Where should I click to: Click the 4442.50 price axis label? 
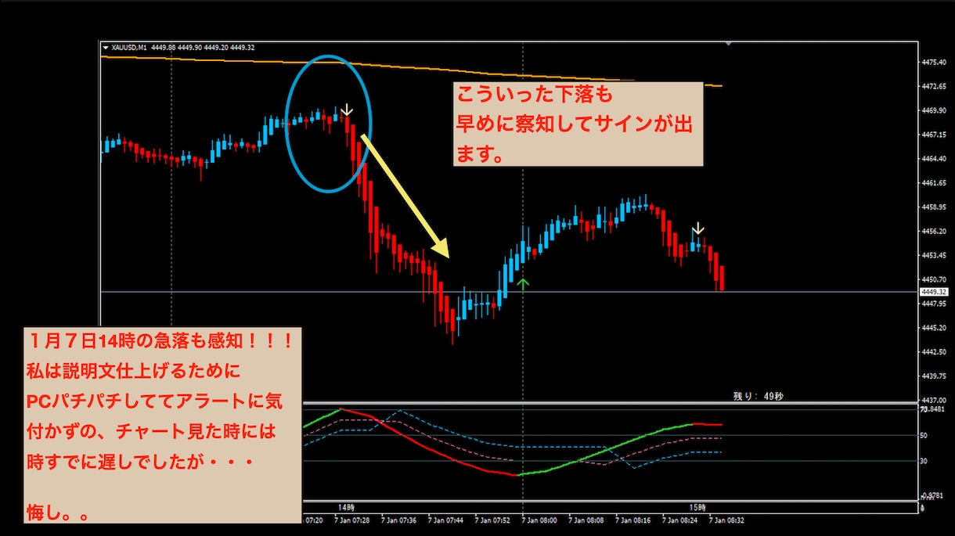[x=935, y=352]
